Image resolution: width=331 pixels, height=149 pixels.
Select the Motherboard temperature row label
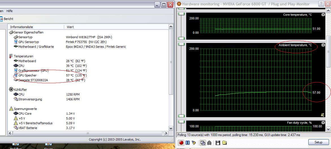27,61
